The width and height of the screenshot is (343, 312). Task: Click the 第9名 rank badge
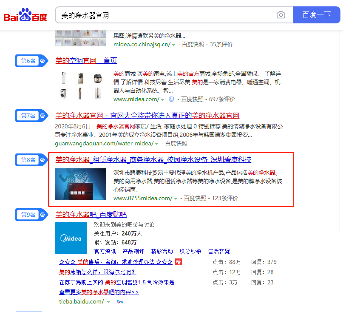pyautogui.click(x=31, y=215)
